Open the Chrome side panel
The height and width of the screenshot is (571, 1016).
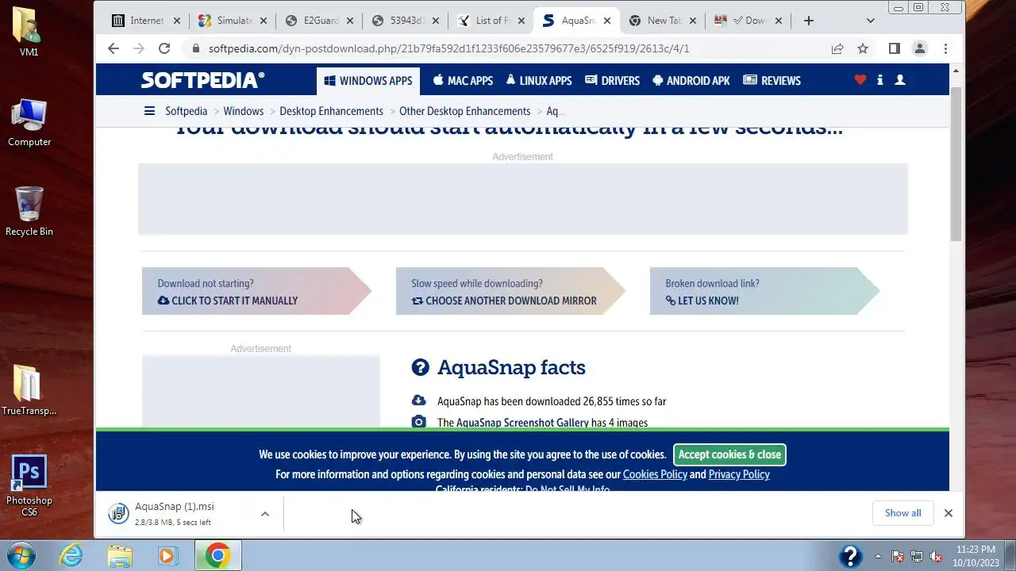click(x=895, y=48)
